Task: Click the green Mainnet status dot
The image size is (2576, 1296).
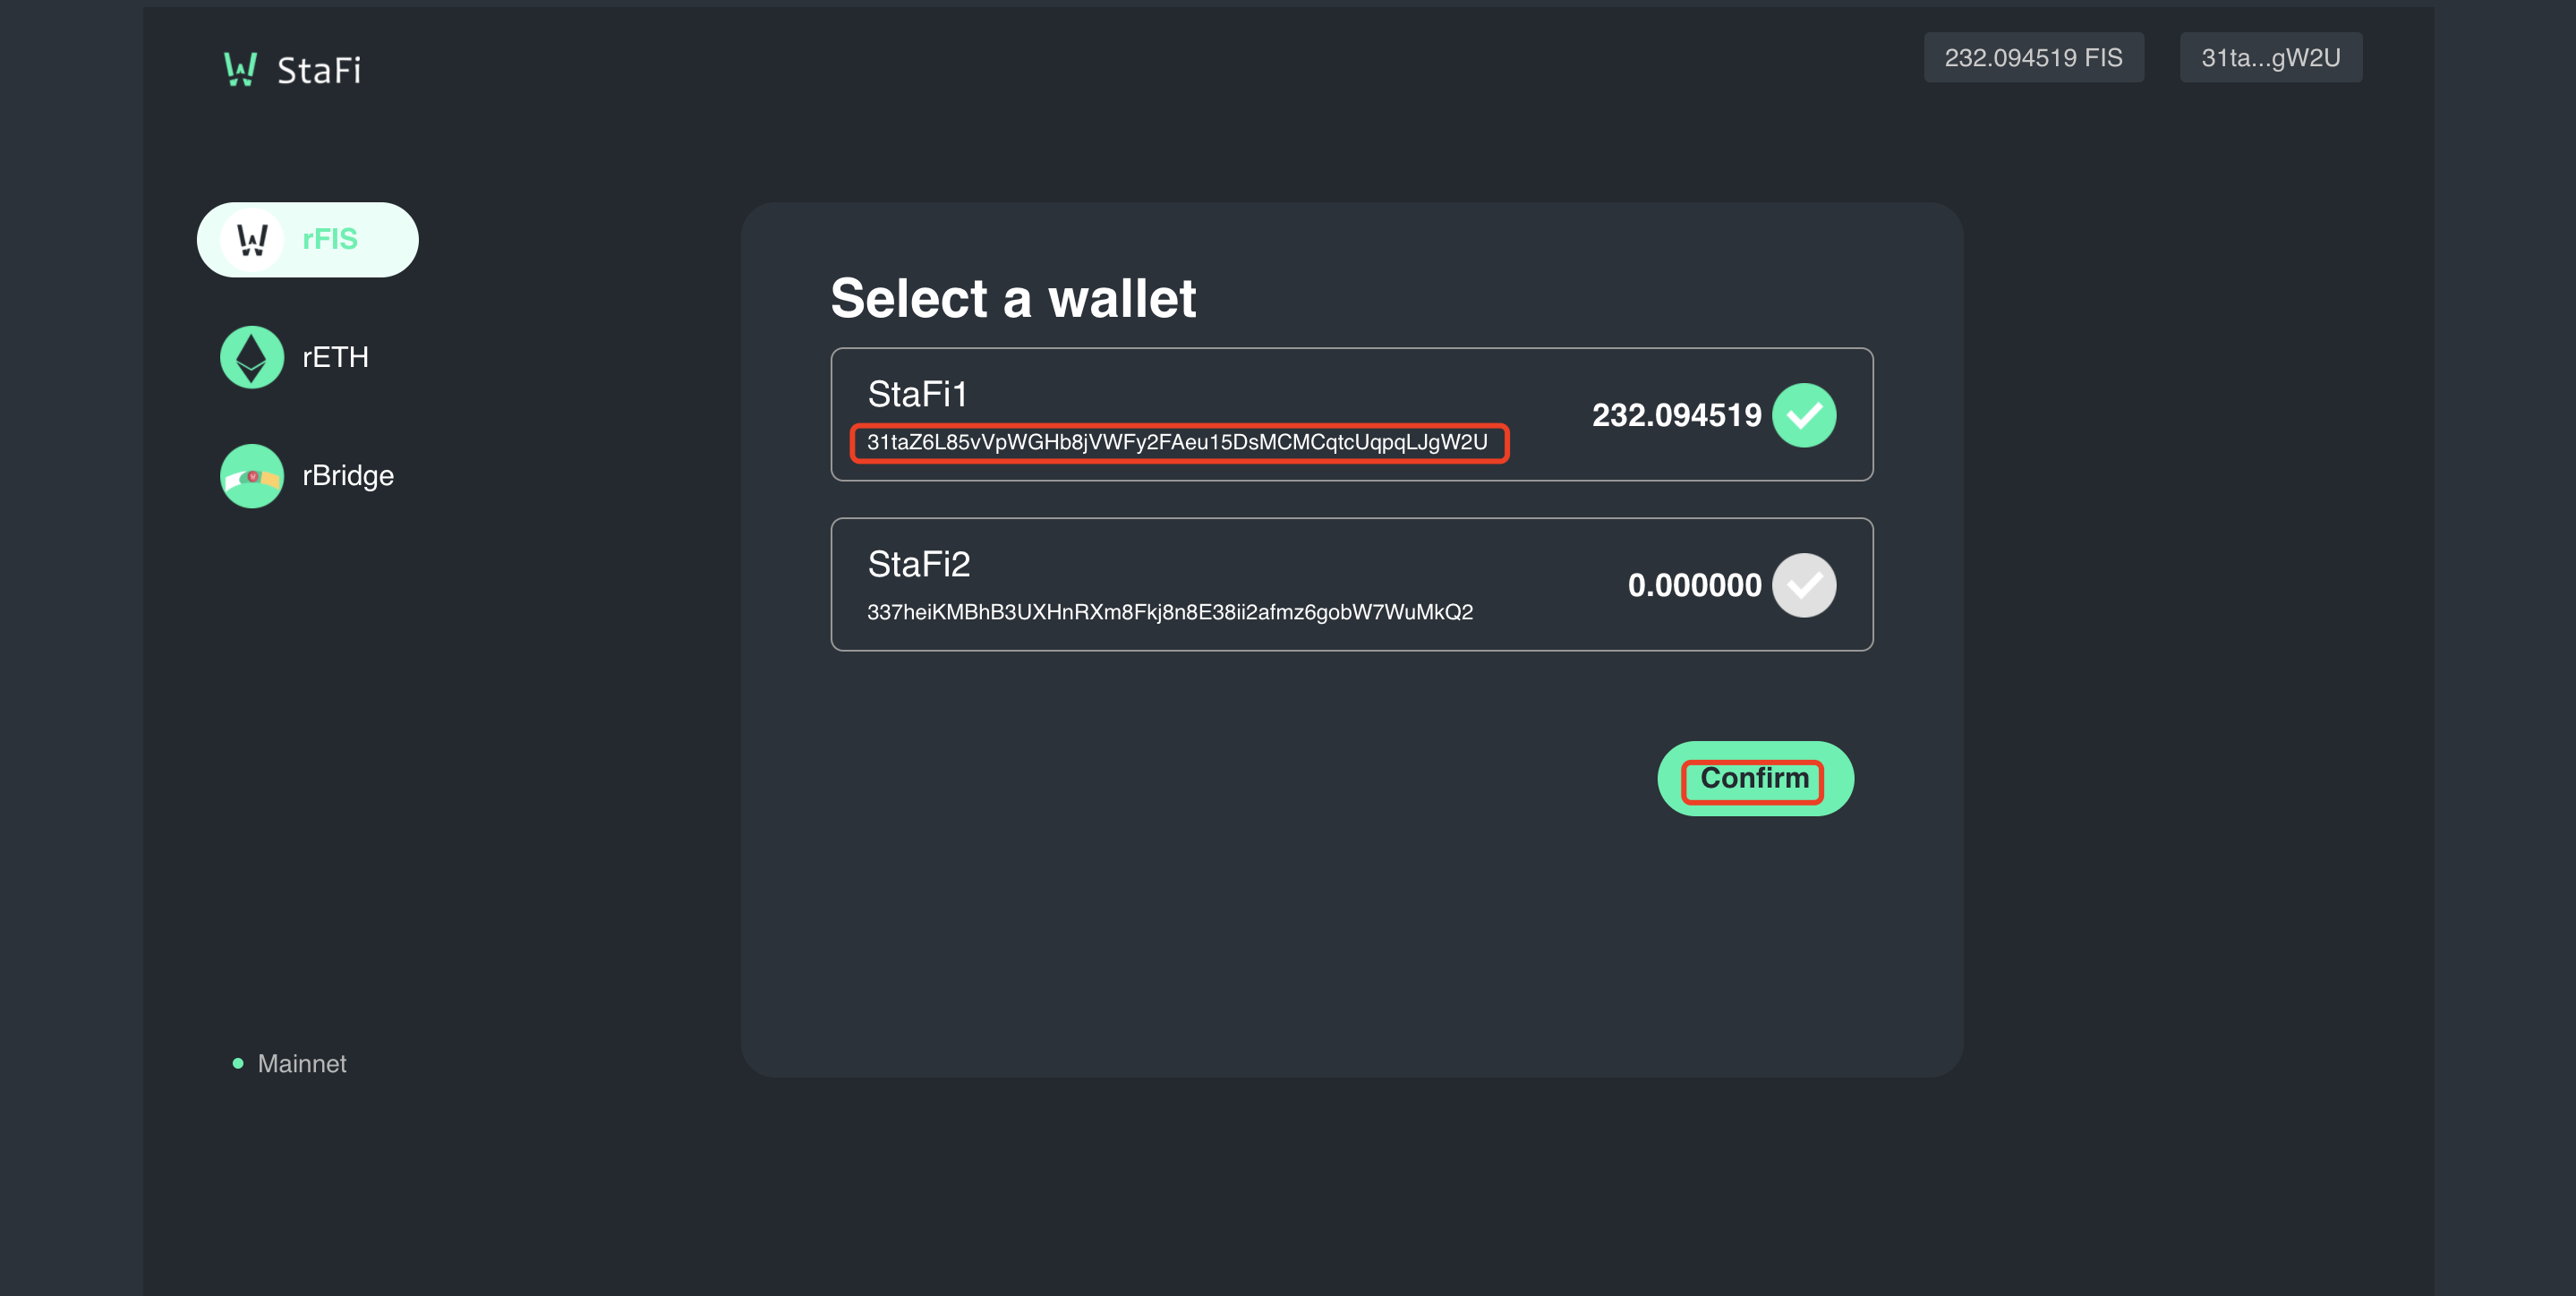Action: 238,1063
